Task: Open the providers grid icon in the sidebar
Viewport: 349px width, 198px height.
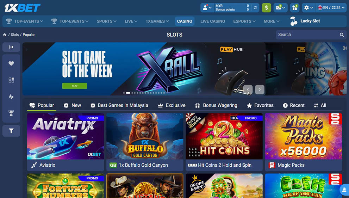Action: click(11, 80)
